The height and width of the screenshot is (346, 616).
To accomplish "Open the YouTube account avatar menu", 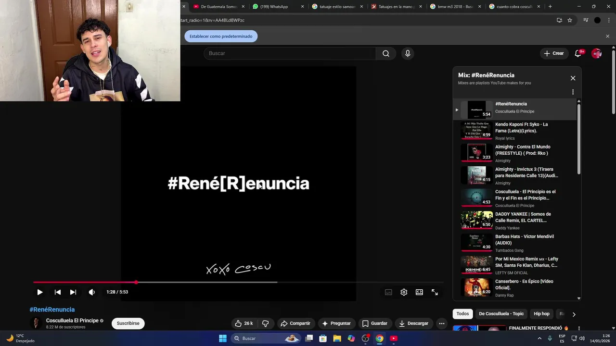I will pos(596,53).
